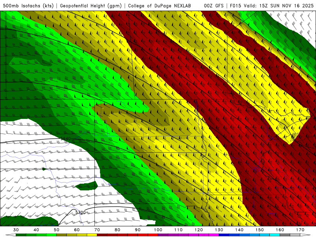Image resolution: width=316 pixels, height=237 pixels.
Task: Click the 100 label on the color scale
Action: click(158, 230)
